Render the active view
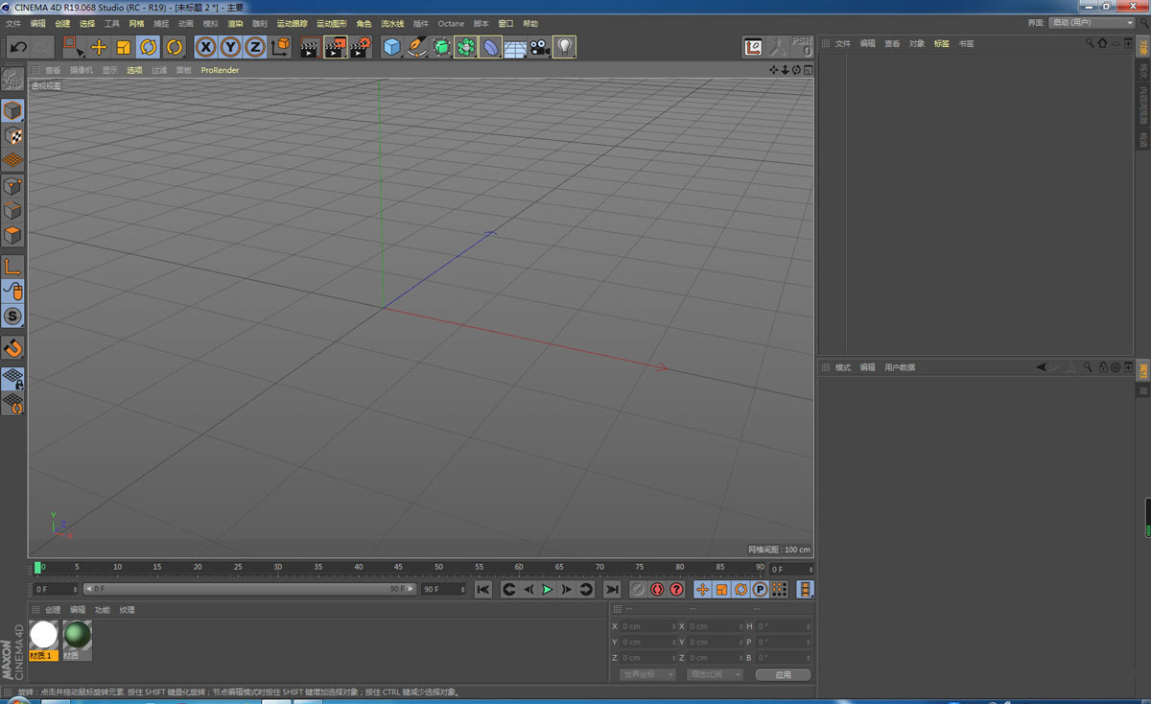 point(307,47)
